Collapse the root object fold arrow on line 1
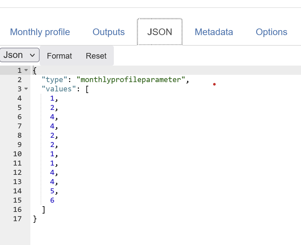Image resolution: width=301 pixels, height=245 pixels. click(26, 71)
